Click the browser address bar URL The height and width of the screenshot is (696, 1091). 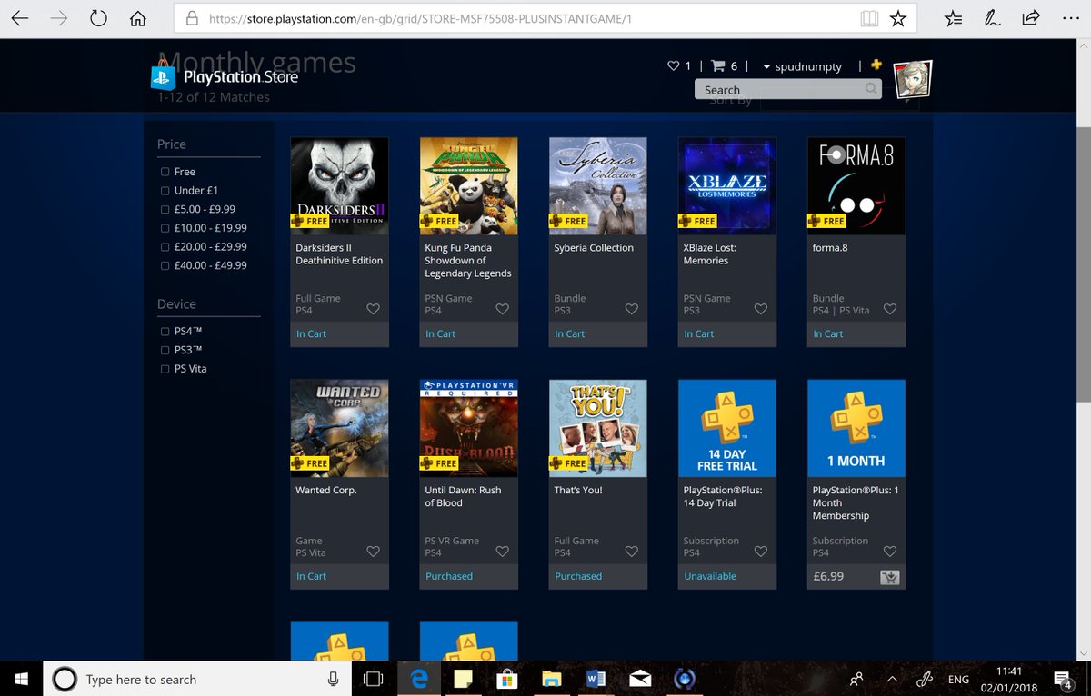tap(420, 18)
